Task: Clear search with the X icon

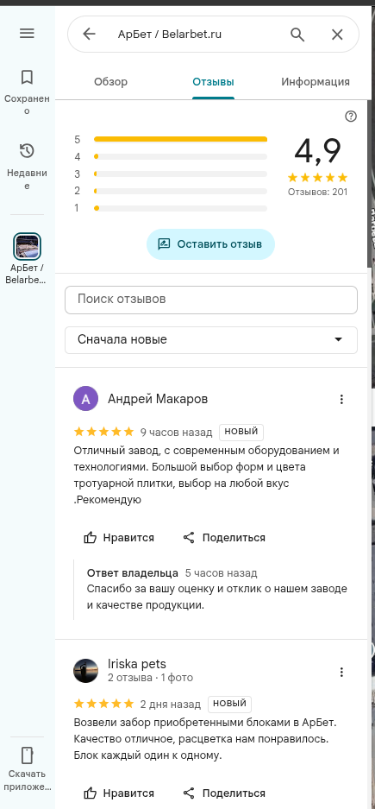Action: (337, 35)
